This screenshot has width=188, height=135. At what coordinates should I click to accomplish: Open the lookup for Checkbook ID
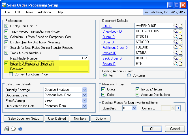[176, 31]
